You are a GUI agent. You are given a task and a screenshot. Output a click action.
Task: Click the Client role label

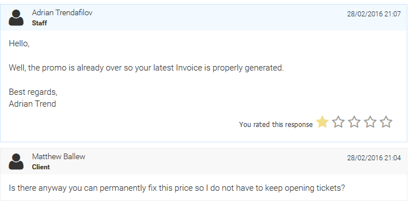click(41, 167)
